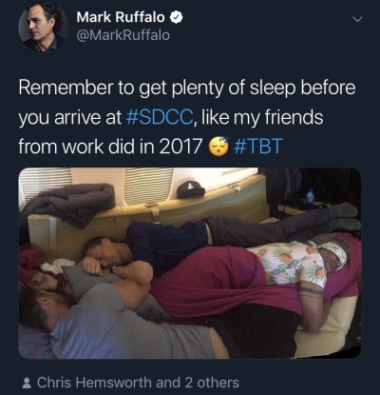Screen dimensions: 380x395
Task: Open Mark Ruffalo's profile picture
Action: (43, 27)
